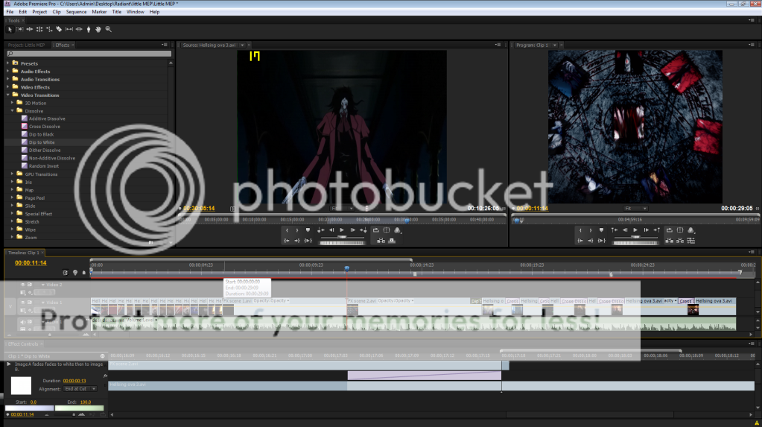The height and width of the screenshot is (427, 762).
Task: Open Output settings in Source monitor
Action: [x=398, y=230]
